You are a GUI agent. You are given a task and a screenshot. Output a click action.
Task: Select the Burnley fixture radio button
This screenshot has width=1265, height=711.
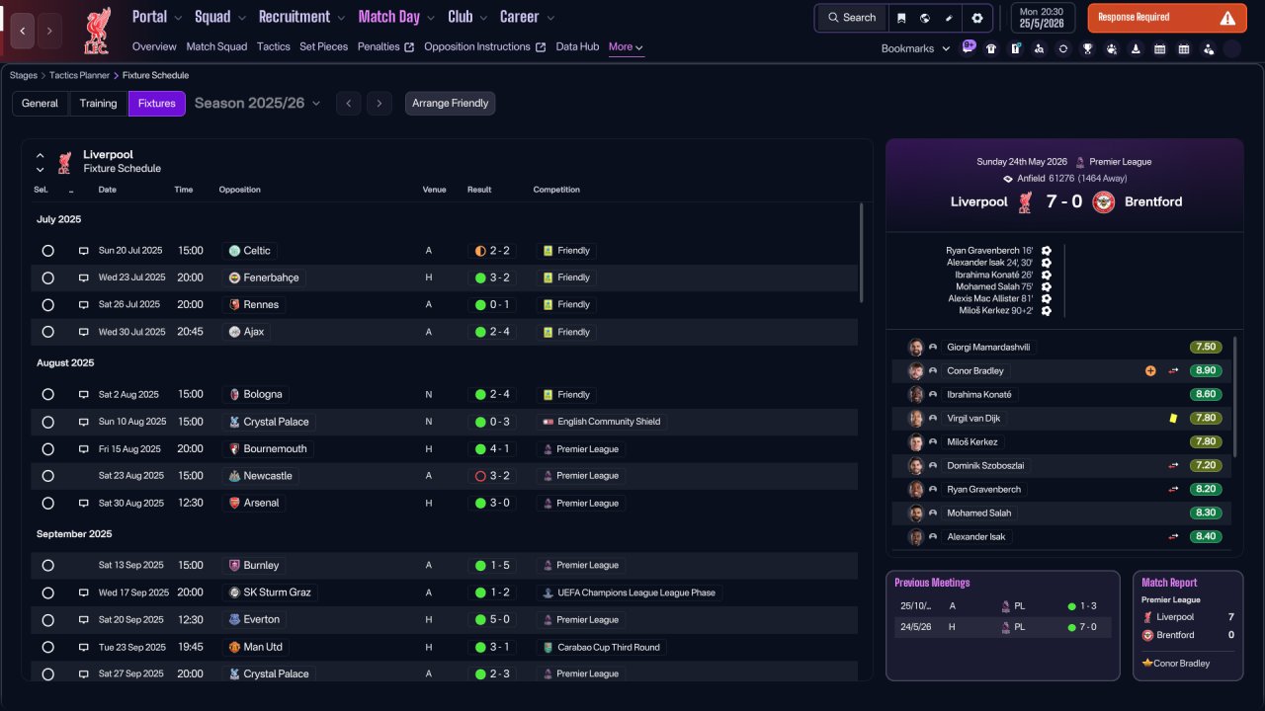pyautogui.click(x=47, y=566)
